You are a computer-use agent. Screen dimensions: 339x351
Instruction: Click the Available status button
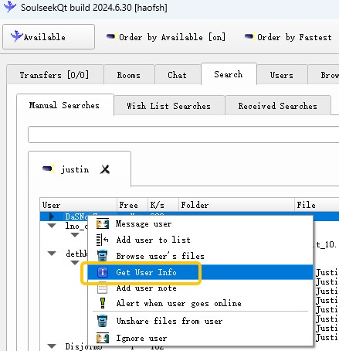click(x=49, y=37)
